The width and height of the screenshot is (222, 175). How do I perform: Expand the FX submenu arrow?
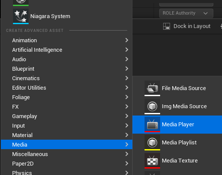pyautogui.click(x=127, y=106)
